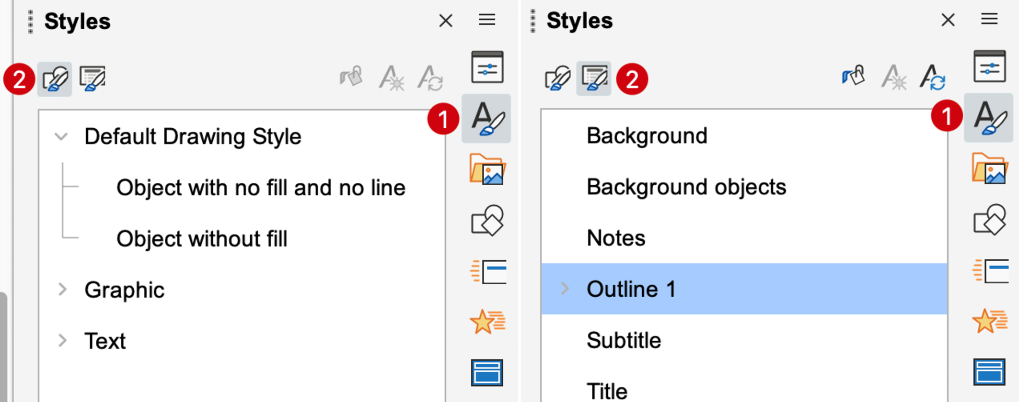The image size is (1019, 402).
Task: Collapse the Default Drawing Style tree node
Action: pyautogui.click(x=61, y=137)
